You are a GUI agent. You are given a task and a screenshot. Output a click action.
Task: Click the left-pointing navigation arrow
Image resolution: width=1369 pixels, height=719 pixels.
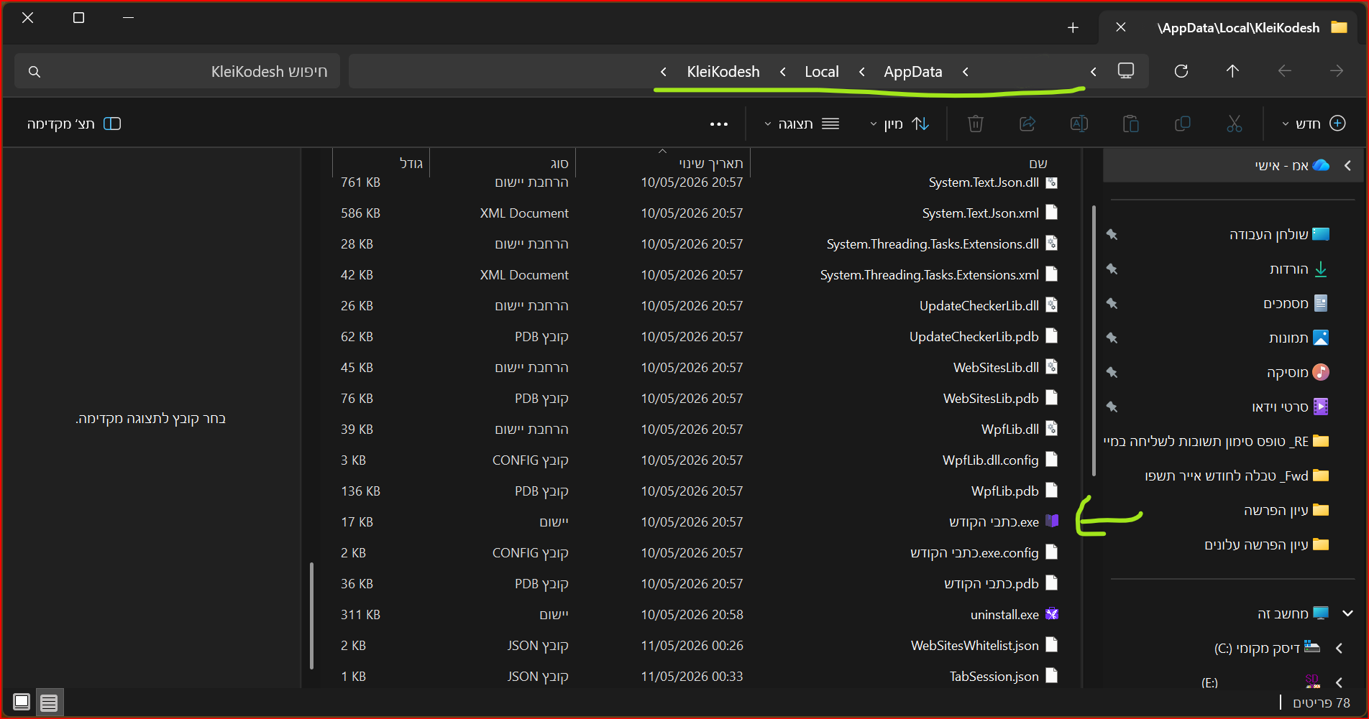pyautogui.click(x=1284, y=71)
